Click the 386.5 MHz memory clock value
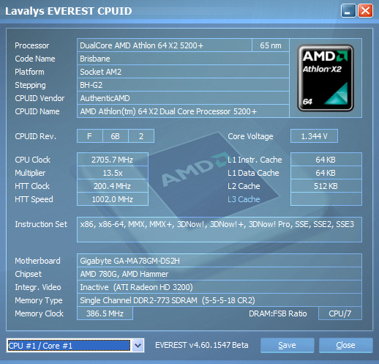Viewport: 379px width, 364px height. point(105,313)
